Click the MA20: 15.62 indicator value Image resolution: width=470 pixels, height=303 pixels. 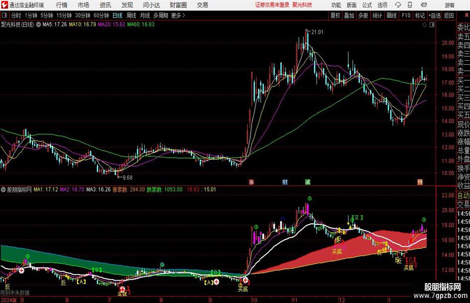tap(111, 24)
